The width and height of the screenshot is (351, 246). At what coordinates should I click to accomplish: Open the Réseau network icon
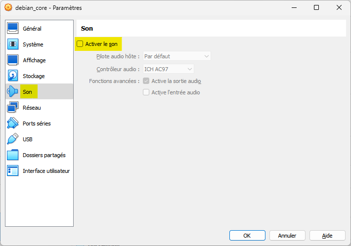[x=13, y=107]
